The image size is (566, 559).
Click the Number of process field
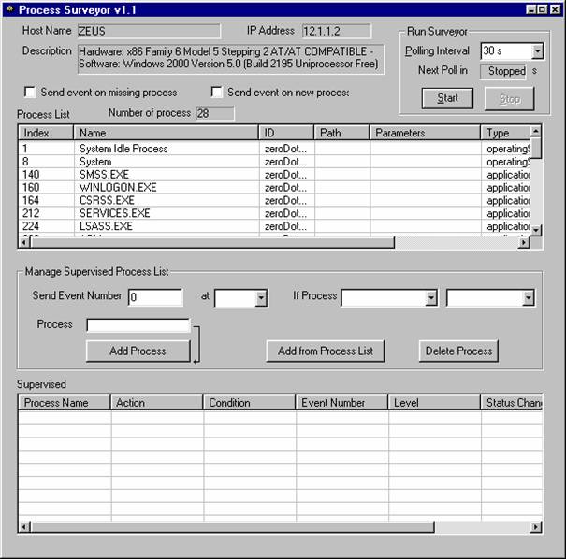[x=215, y=113]
